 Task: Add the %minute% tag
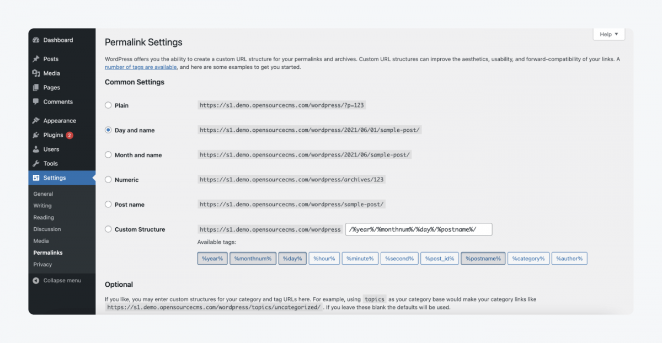coord(360,259)
